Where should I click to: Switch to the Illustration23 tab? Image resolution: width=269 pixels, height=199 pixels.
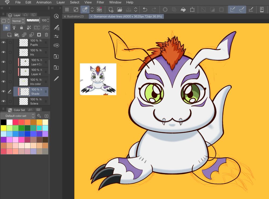[x=75, y=16]
